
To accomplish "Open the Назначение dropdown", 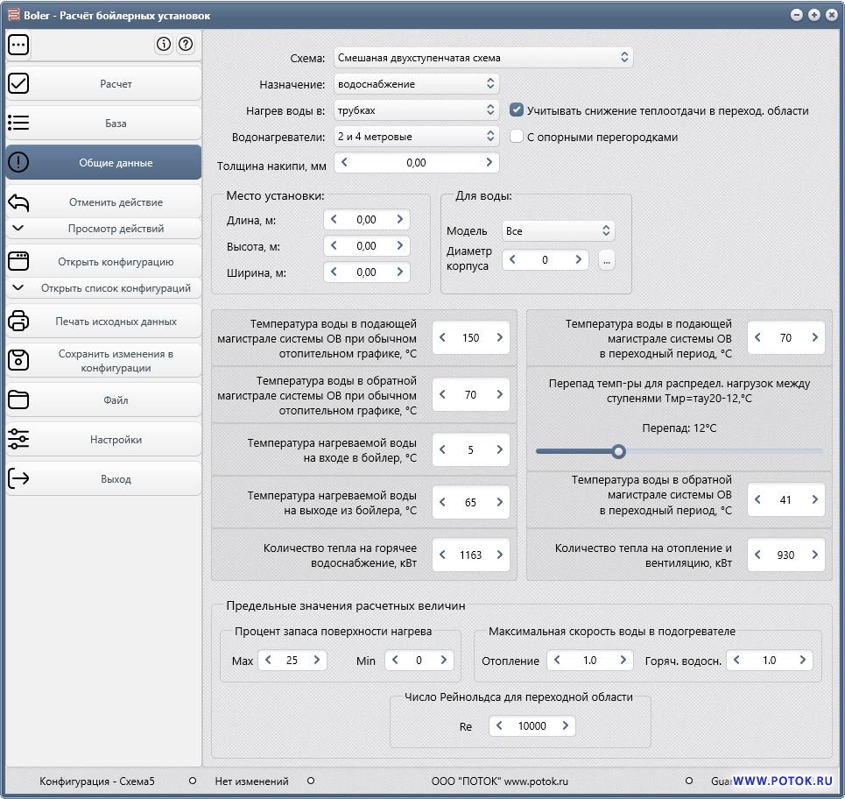I will coord(415,84).
